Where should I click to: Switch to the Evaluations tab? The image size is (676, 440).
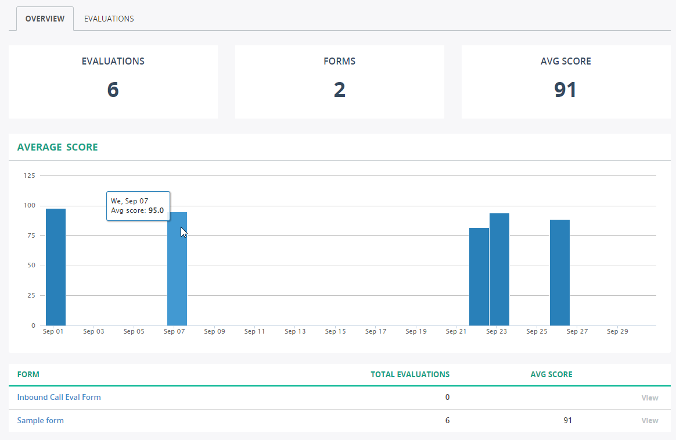(109, 19)
